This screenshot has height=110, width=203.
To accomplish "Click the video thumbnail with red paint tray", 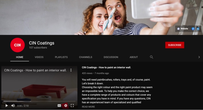I will [39, 87].
